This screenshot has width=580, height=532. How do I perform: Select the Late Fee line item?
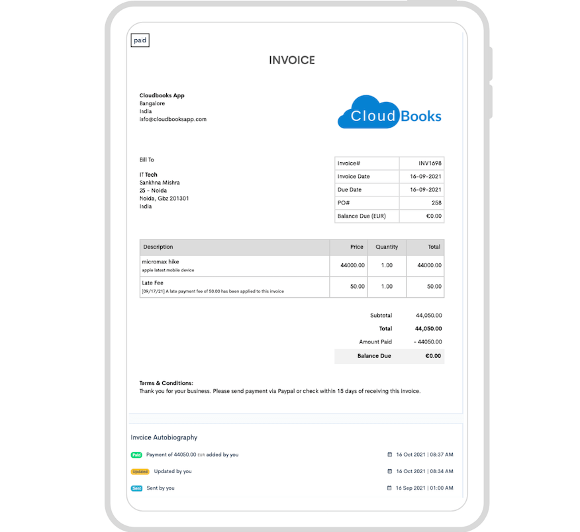(x=152, y=283)
